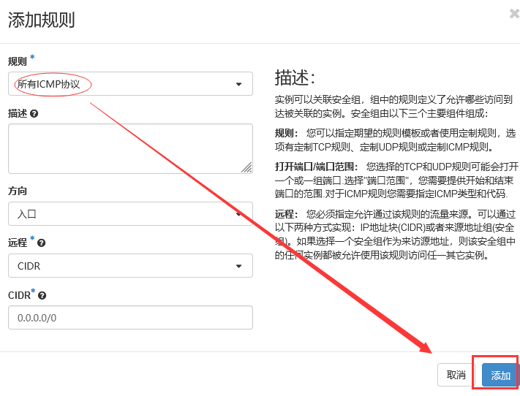Click the blue 添加 button

[x=500, y=375]
